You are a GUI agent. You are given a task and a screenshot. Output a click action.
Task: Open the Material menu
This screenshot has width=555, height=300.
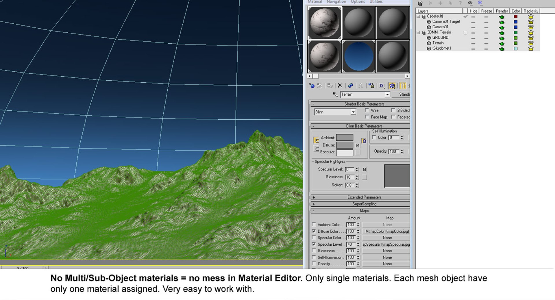pyautogui.click(x=315, y=2)
